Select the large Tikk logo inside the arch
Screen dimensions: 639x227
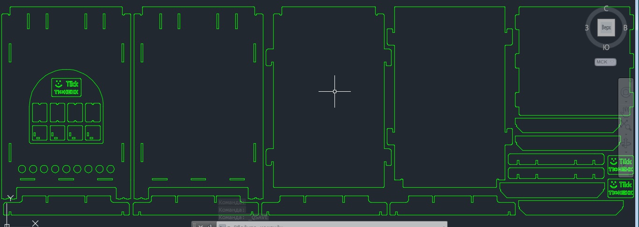point(66,88)
